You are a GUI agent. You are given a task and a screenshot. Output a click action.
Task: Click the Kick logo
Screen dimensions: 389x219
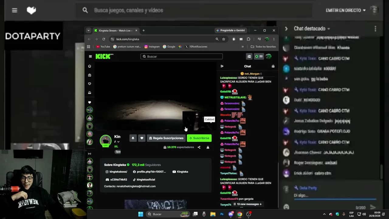(104, 56)
